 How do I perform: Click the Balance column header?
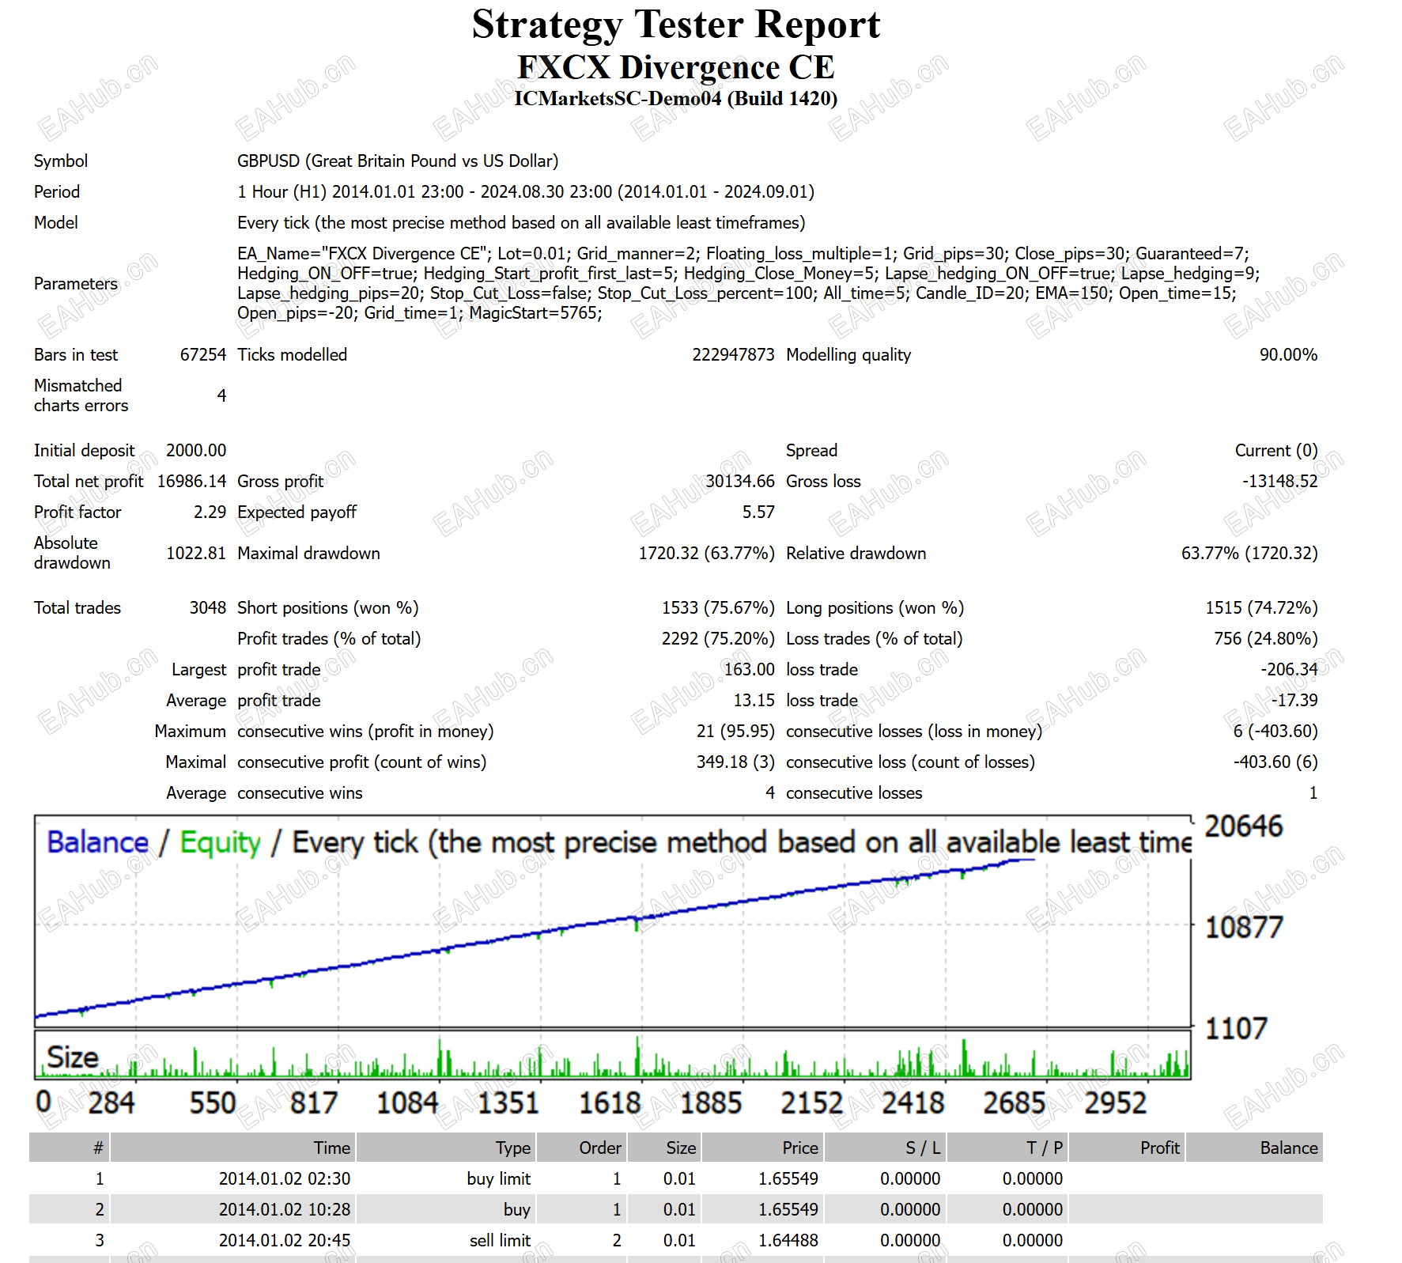pyautogui.click(x=1255, y=1148)
